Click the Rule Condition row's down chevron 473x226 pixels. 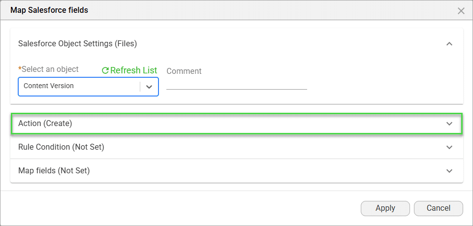coord(449,147)
